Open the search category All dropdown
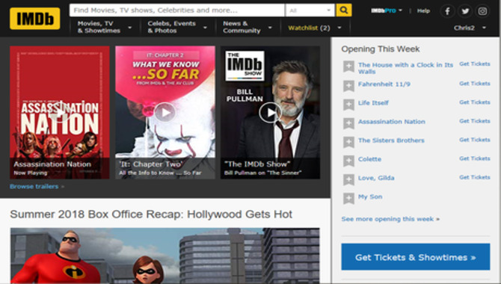 click(x=310, y=10)
